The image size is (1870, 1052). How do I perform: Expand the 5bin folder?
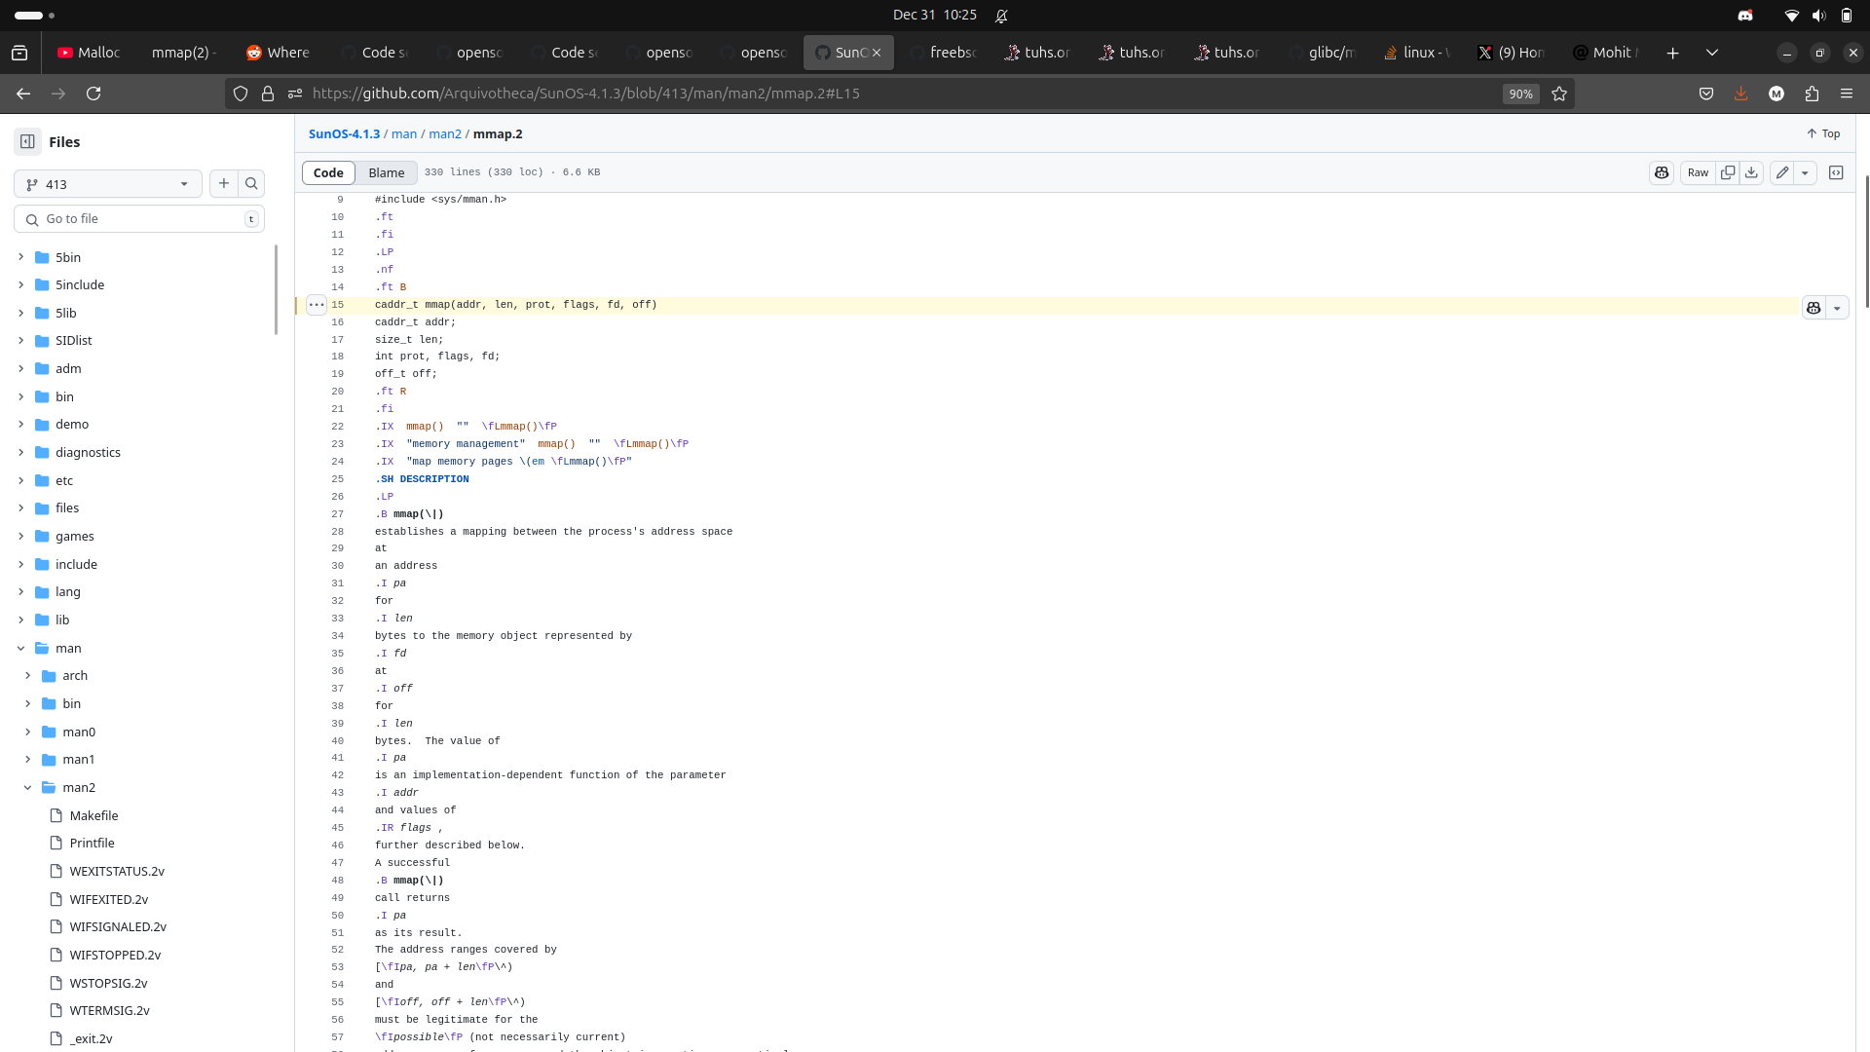[x=20, y=257]
